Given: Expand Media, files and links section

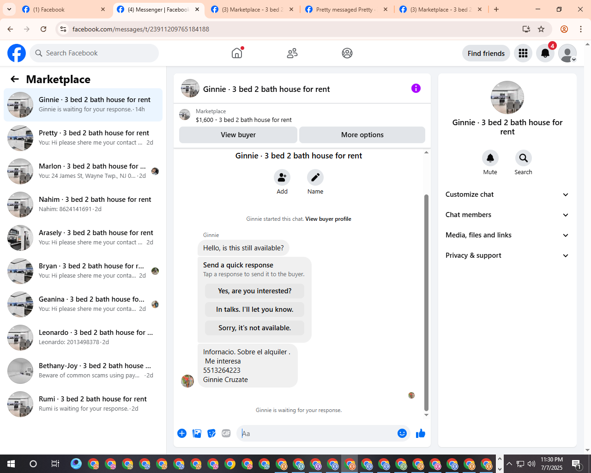Looking at the screenshot, I should [x=507, y=235].
